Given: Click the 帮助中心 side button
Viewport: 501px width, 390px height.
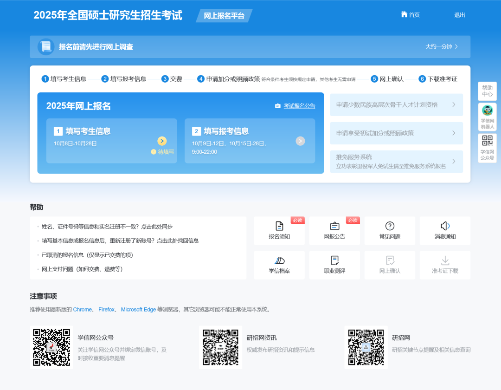Looking at the screenshot, I should point(487,91).
